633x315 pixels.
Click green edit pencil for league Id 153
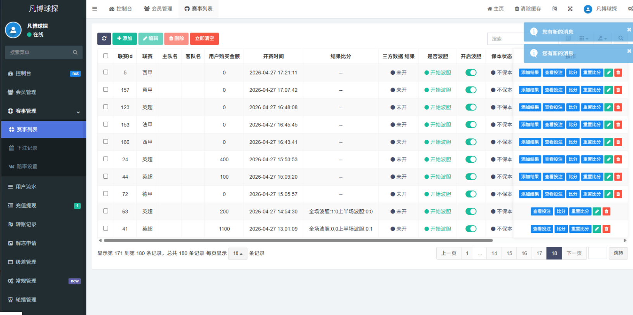609,125
